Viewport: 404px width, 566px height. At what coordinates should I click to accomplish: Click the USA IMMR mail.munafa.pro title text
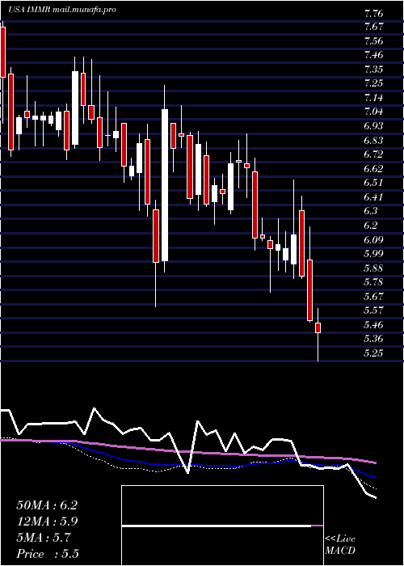[62, 10]
